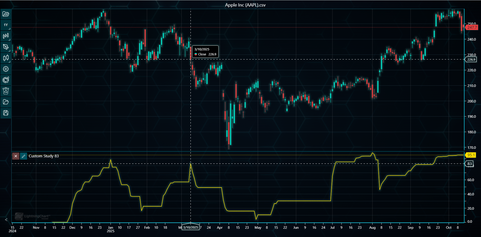Click the red 247.7 last price tag
Screen dimensions: 481x237
coord(471,28)
